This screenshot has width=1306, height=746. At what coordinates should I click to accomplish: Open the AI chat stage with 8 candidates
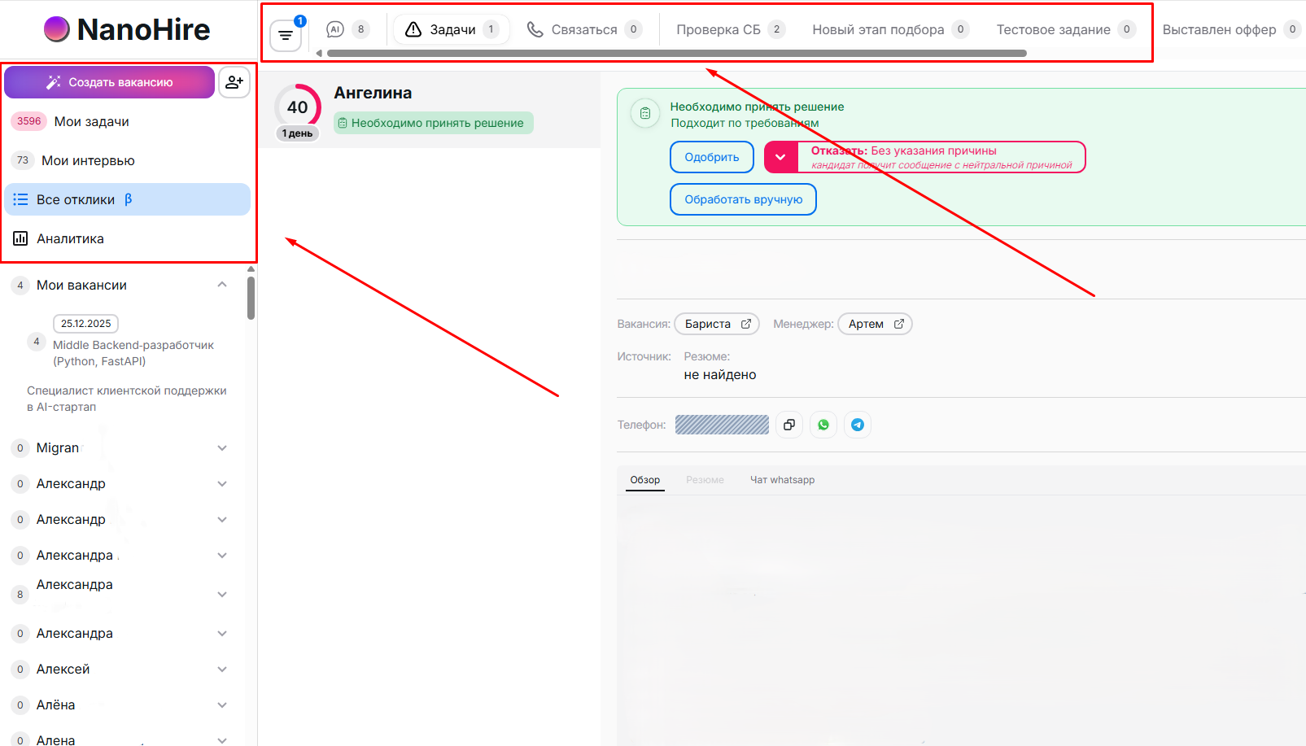pyautogui.click(x=348, y=29)
